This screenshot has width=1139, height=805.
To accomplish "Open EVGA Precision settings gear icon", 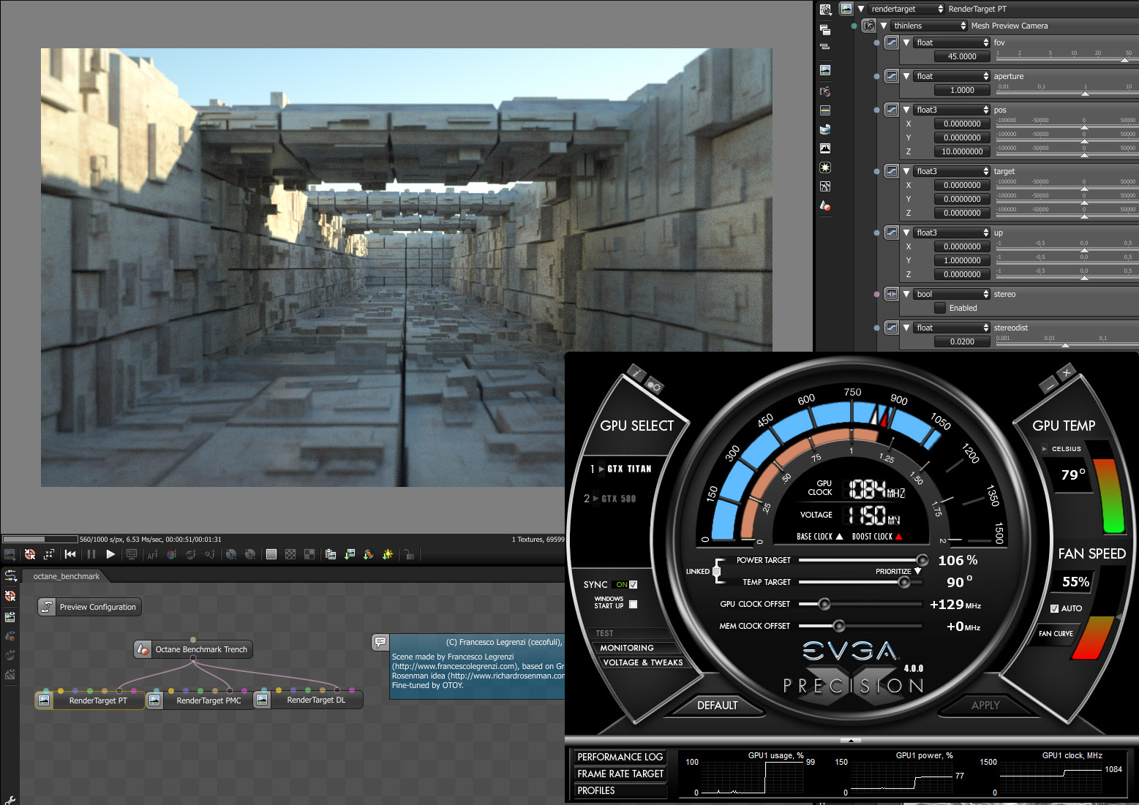I will [653, 387].
